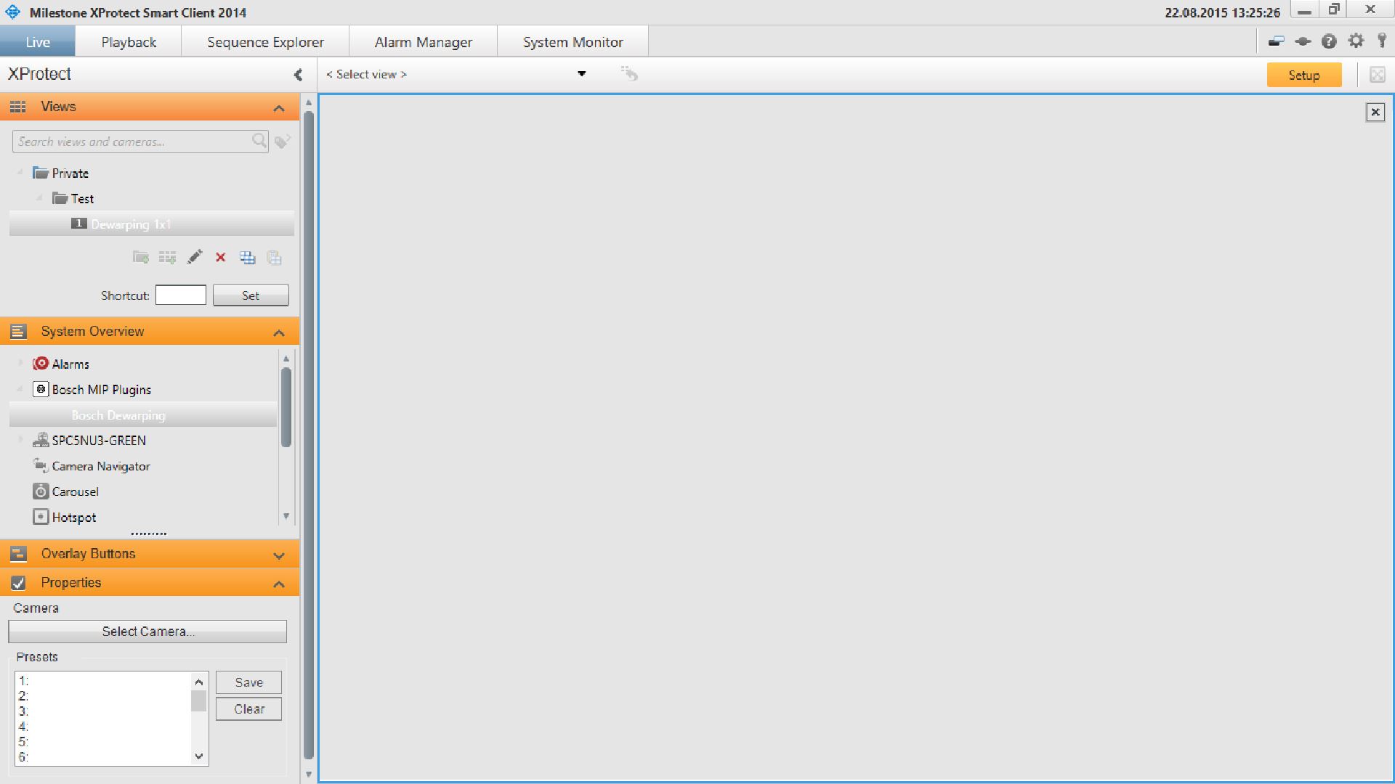Click the paste view icon

pos(274,257)
